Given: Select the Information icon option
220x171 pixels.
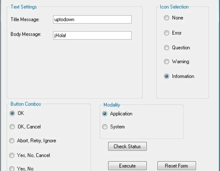Looking at the screenshot, I should 167,76.
